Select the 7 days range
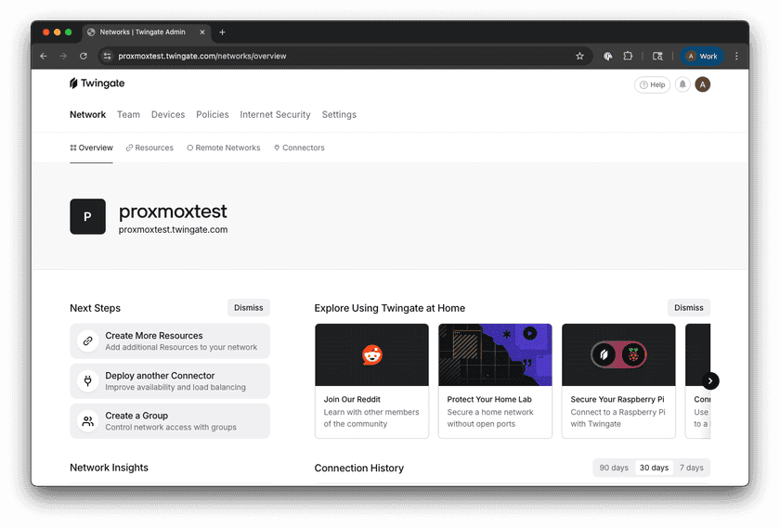 pos(691,468)
